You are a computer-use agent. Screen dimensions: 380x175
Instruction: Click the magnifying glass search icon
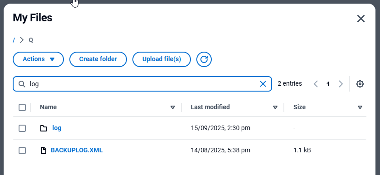pyautogui.click(x=22, y=84)
